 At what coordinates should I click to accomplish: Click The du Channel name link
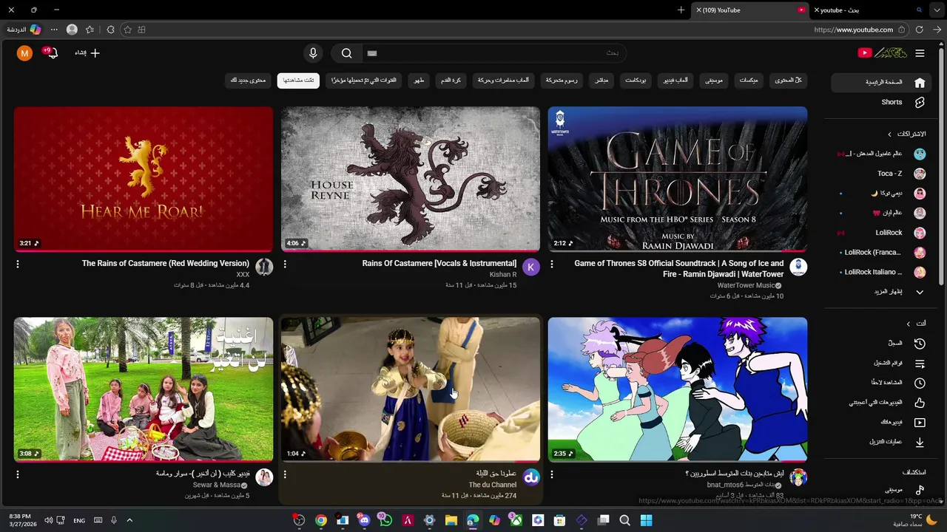click(x=493, y=485)
